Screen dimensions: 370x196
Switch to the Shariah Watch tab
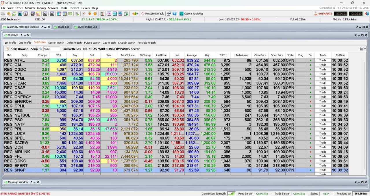pyautogui.click(x=127, y=43)
